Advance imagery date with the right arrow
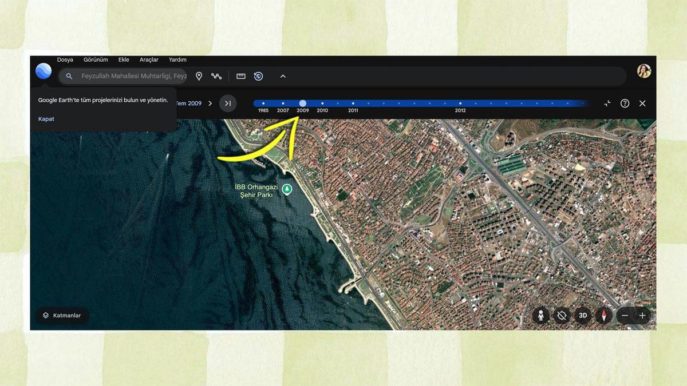Viewport: 687px width, 386px height. coord(210,103)
